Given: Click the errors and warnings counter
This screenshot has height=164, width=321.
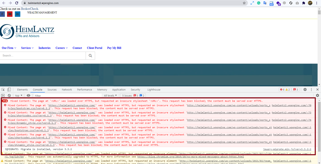Looking at the screenshot, I should coord(285,89).
